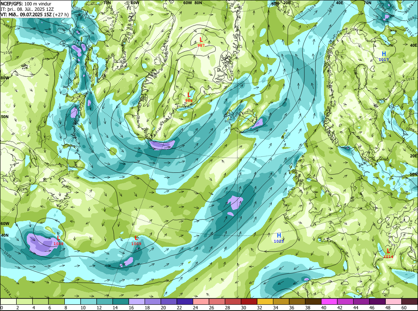Pick the yellow-gold 32–34 legend swatch
418x311 pixels.
point(265,301)
